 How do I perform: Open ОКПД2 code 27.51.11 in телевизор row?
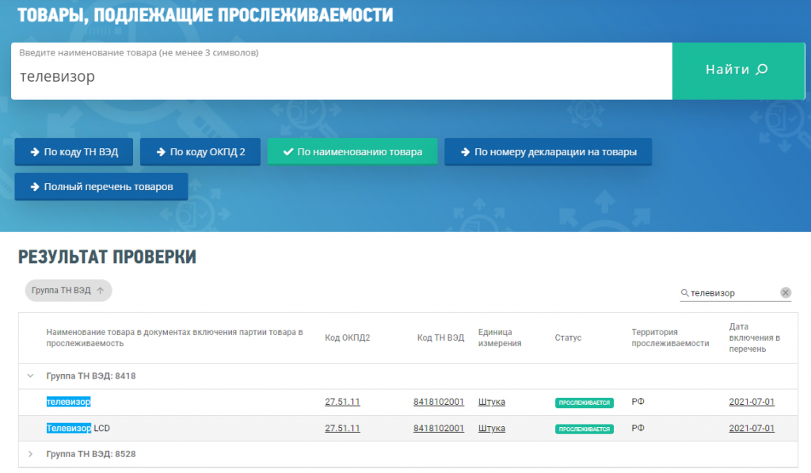click(342, 402)
